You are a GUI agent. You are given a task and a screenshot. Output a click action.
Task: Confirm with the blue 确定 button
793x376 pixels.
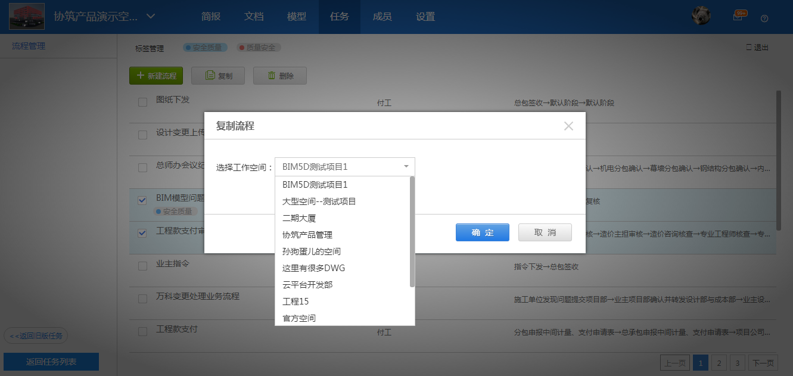click(482, 232)
